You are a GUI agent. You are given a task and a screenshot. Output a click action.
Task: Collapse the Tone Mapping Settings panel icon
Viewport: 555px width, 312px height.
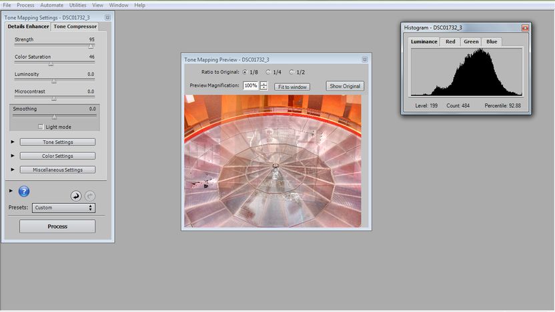[107, 17]
